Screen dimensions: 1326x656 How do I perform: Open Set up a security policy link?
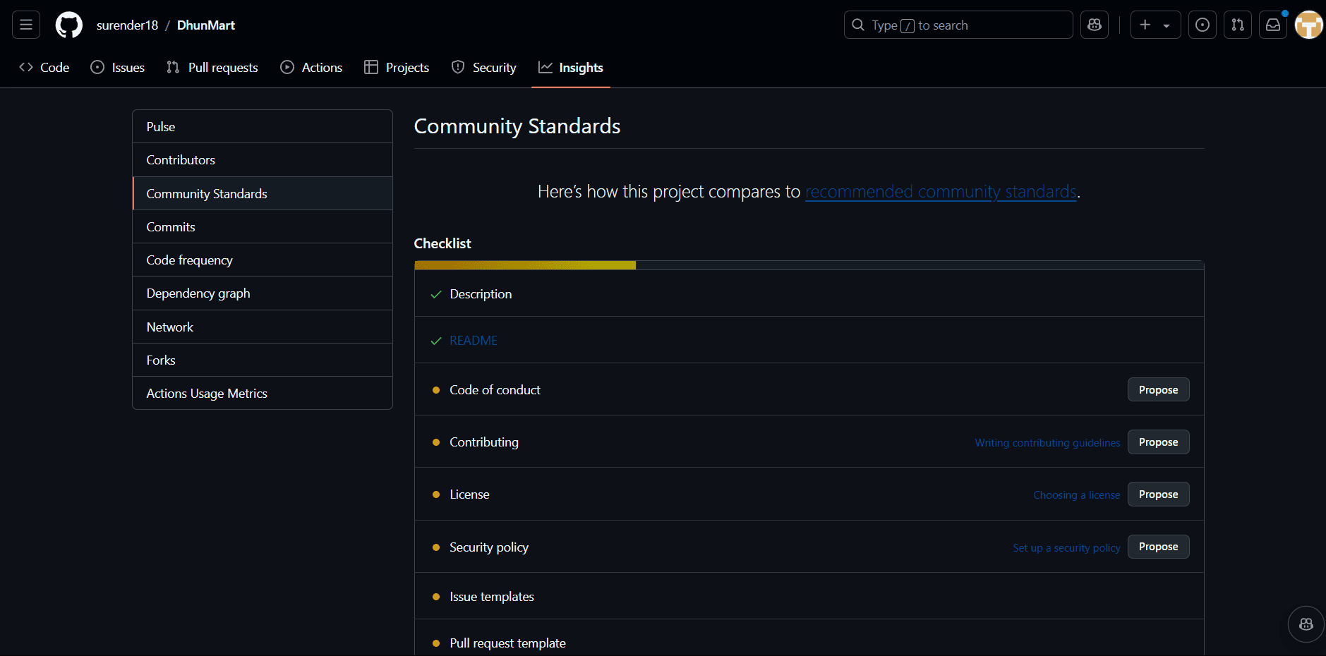click(1066, 548)
